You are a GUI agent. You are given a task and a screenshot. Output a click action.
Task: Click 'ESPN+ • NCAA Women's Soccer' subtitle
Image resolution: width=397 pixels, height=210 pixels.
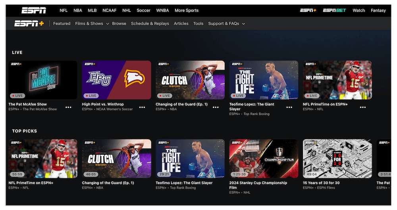point(107,109)
